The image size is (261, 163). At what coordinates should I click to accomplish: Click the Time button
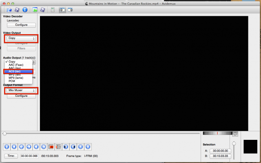(11, 156)
